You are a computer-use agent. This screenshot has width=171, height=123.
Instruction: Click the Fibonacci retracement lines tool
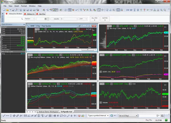tap(25, 116)
